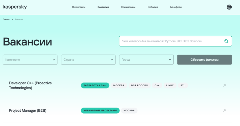
Task: Select the МОСКВА tag in Project Manager row
Action: 129,110
